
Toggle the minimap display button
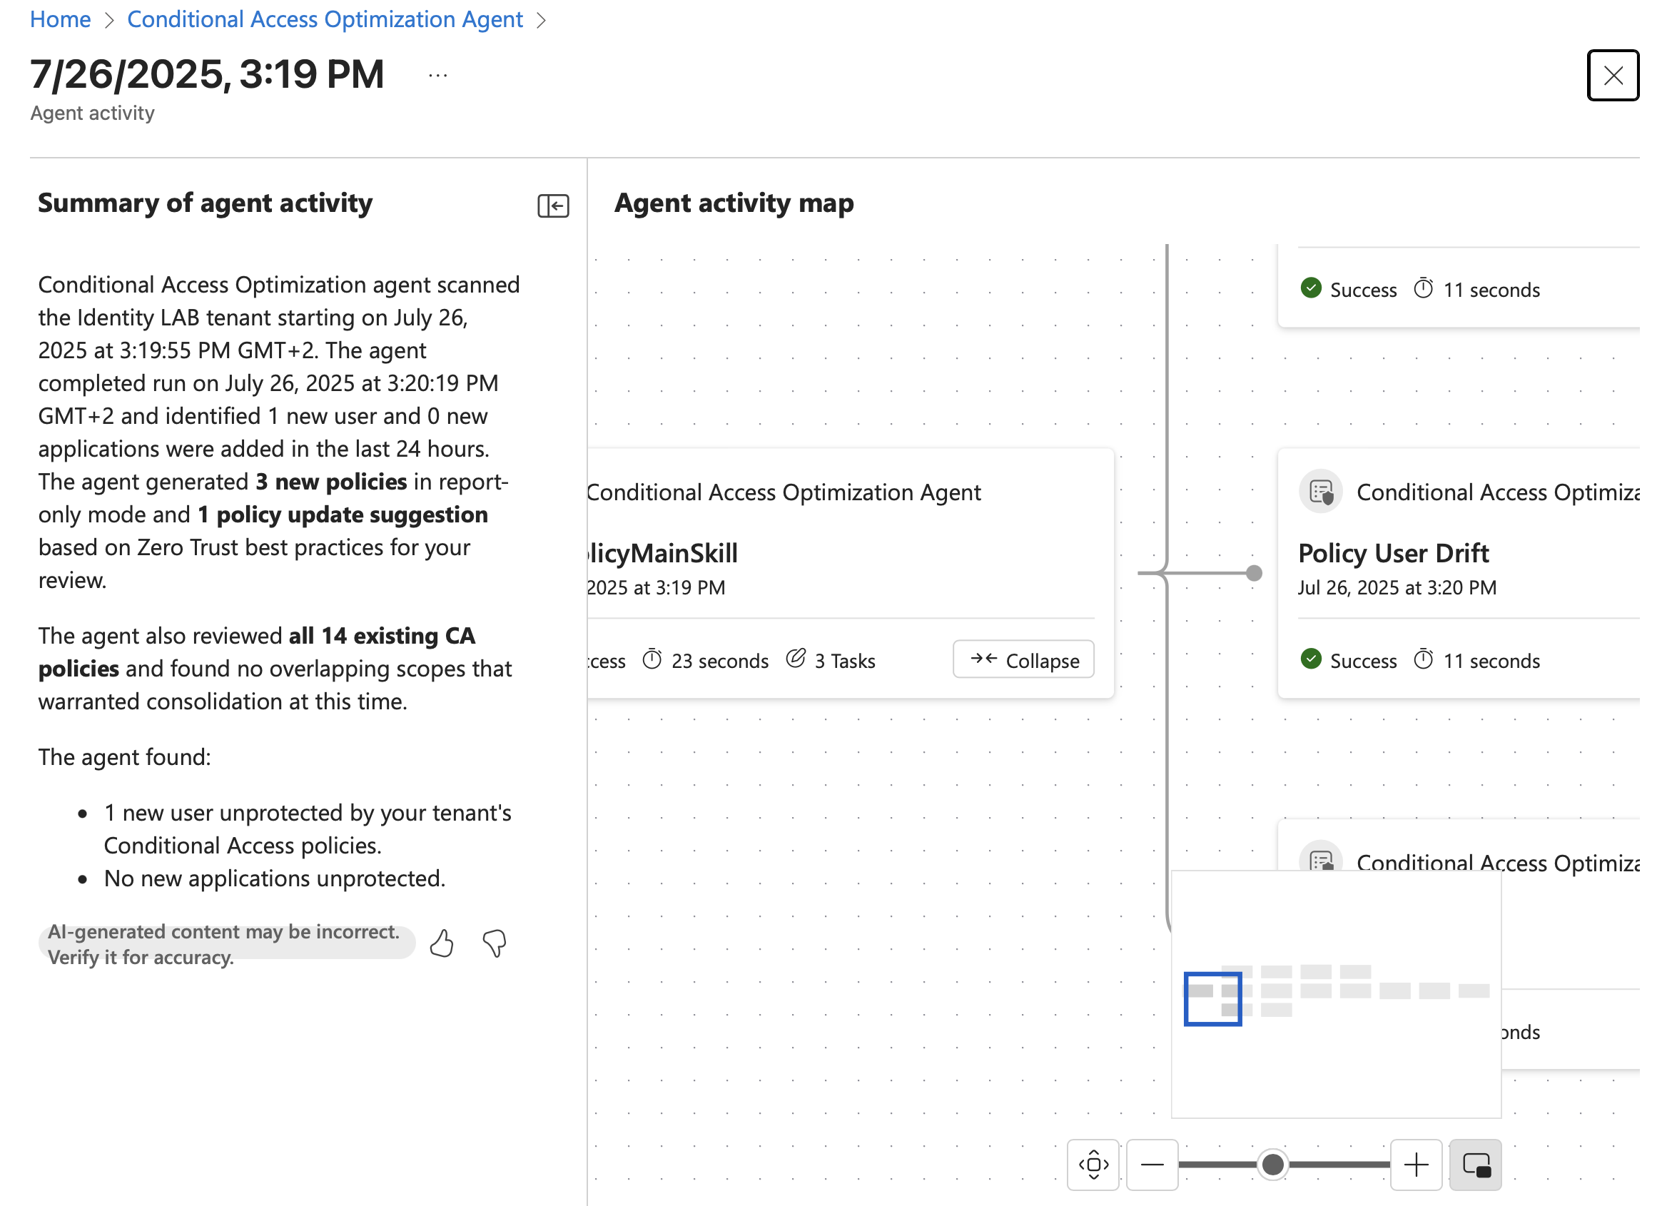[1476, 1165]
